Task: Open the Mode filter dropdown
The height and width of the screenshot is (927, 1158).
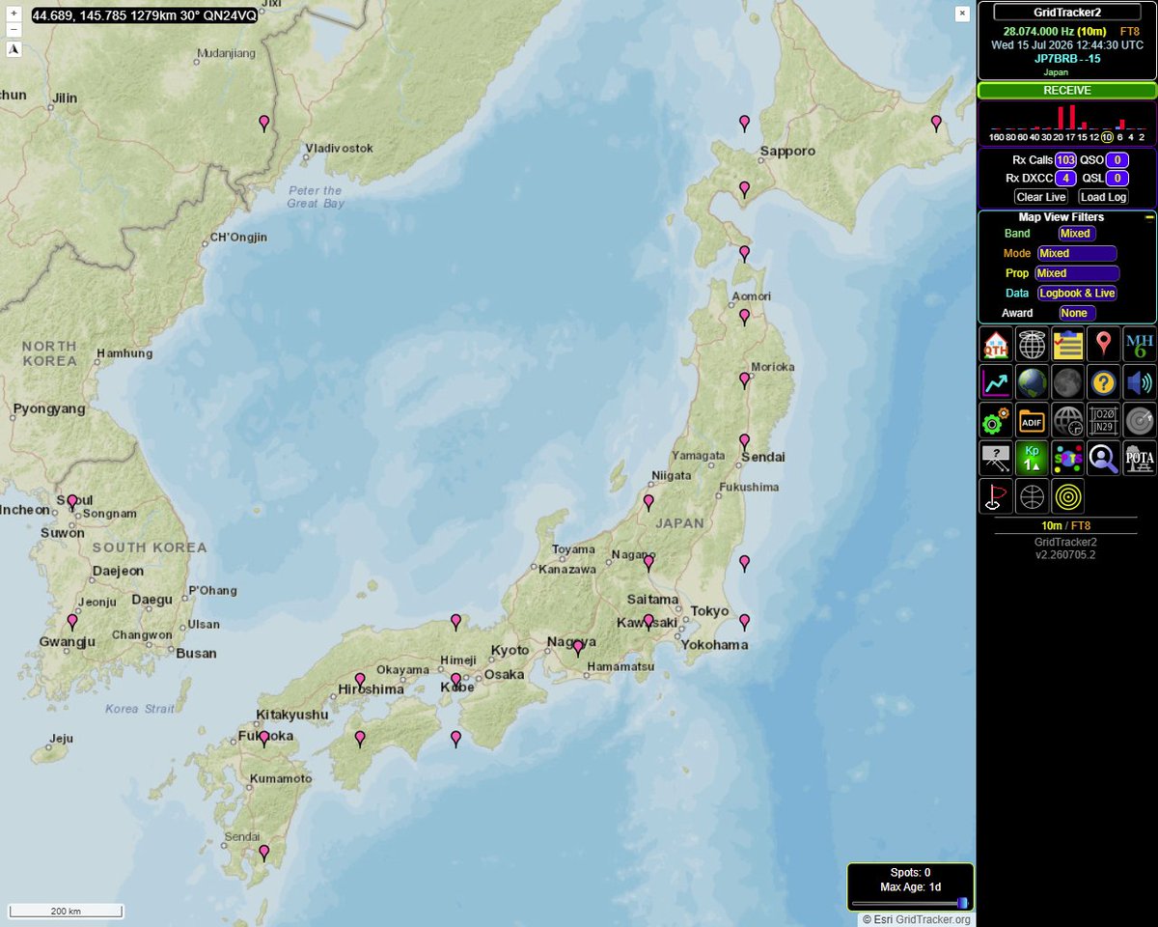Action: 1077,253
